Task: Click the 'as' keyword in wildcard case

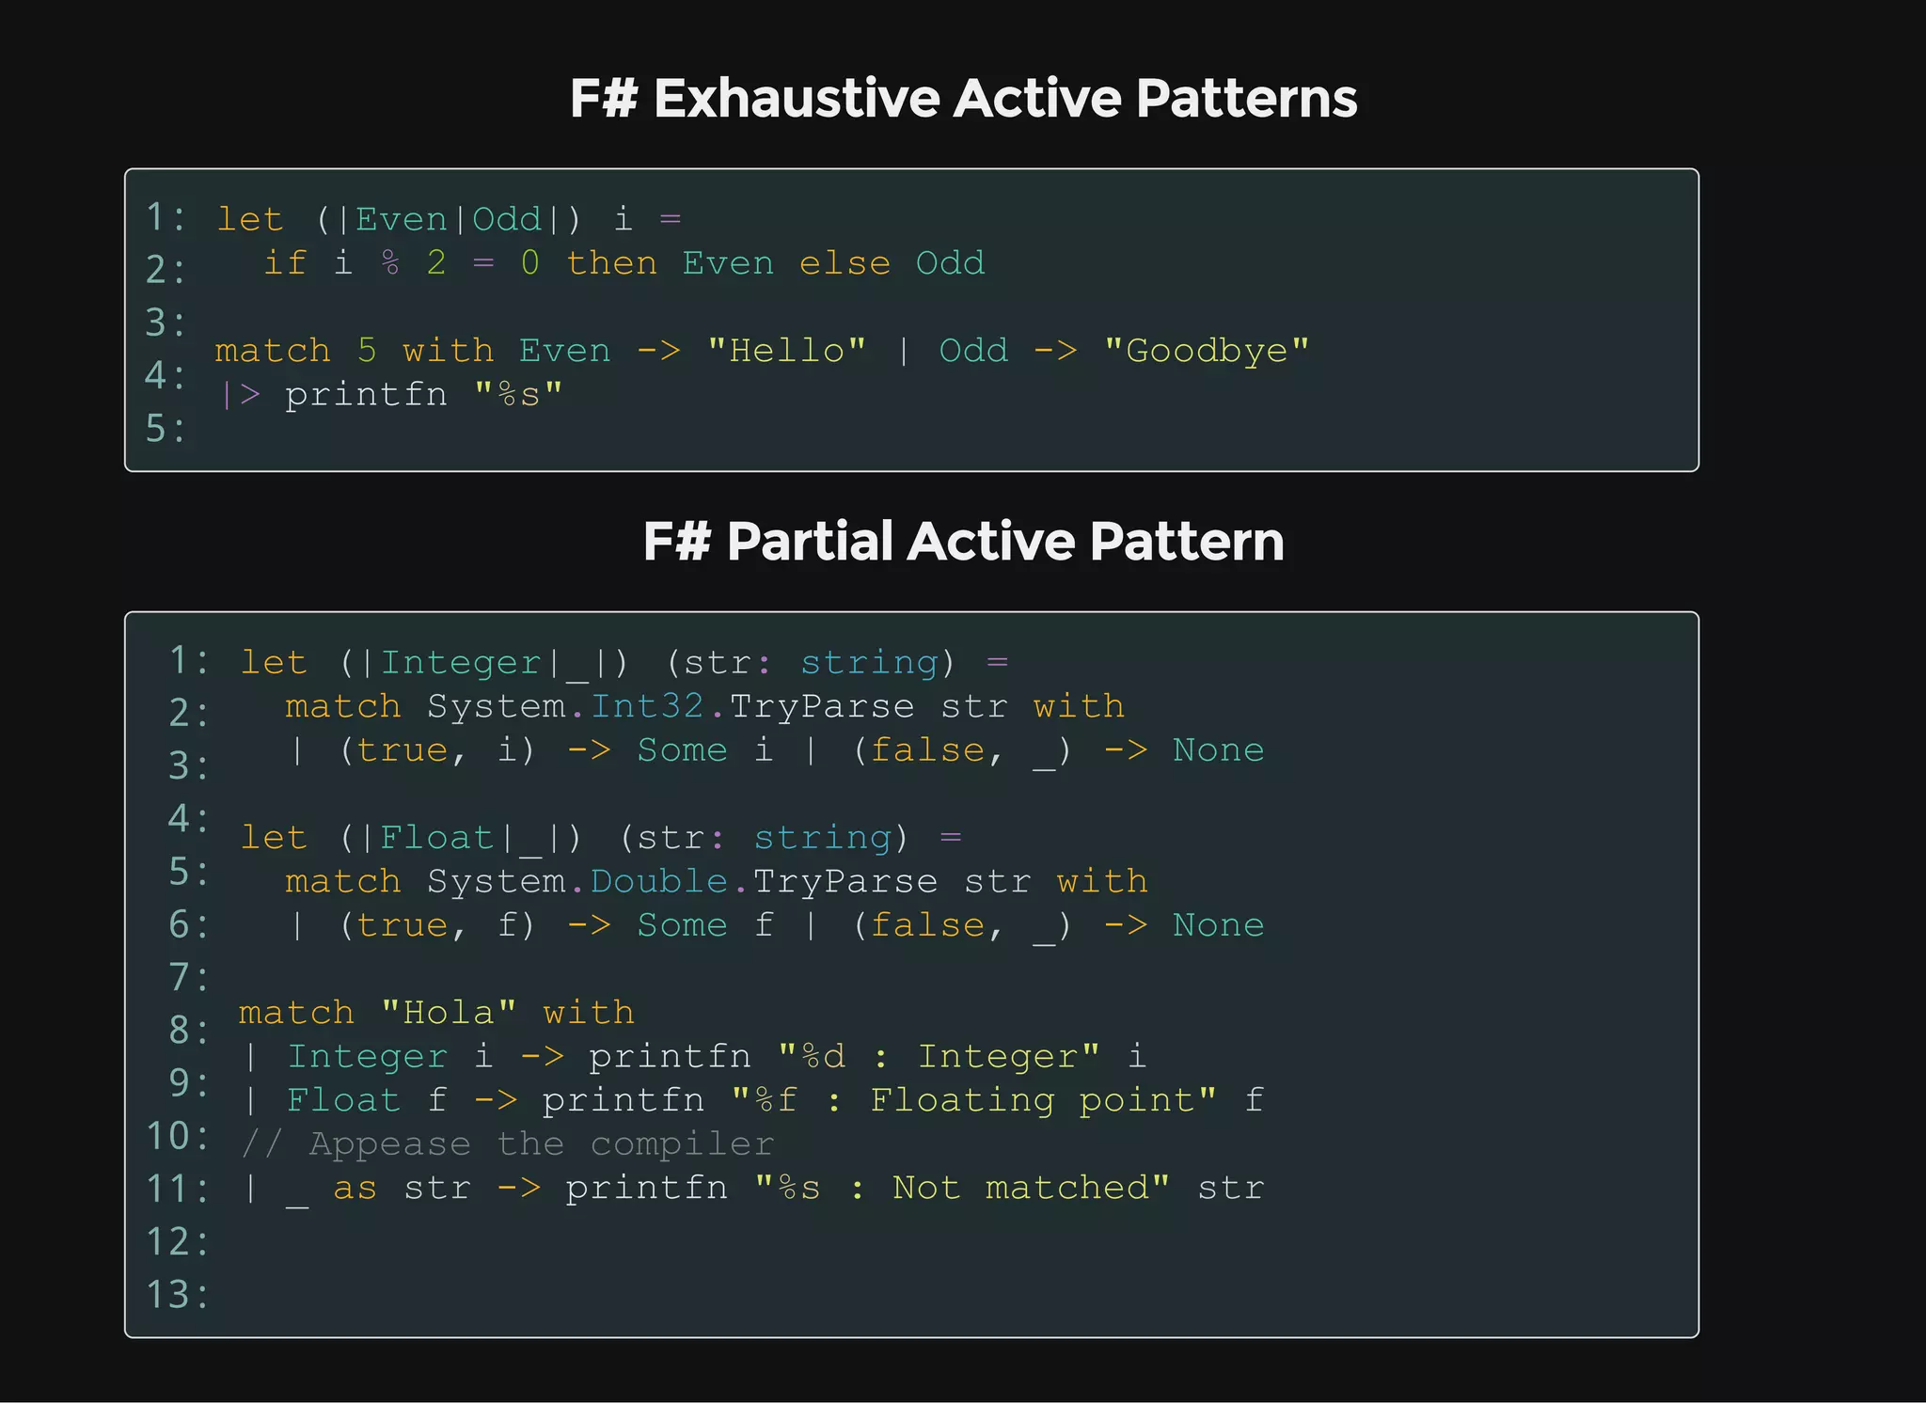Action: click(x=355, y=1188)
